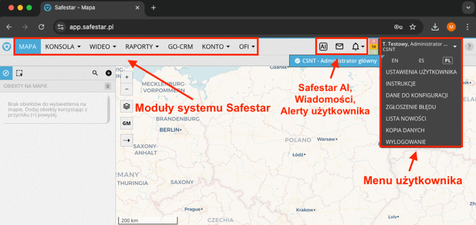Image resolution: width=476 pixels, height=225 pixels.
Task: Click the CSNT - Administrator główny badge
Action: tap(336, 61)
